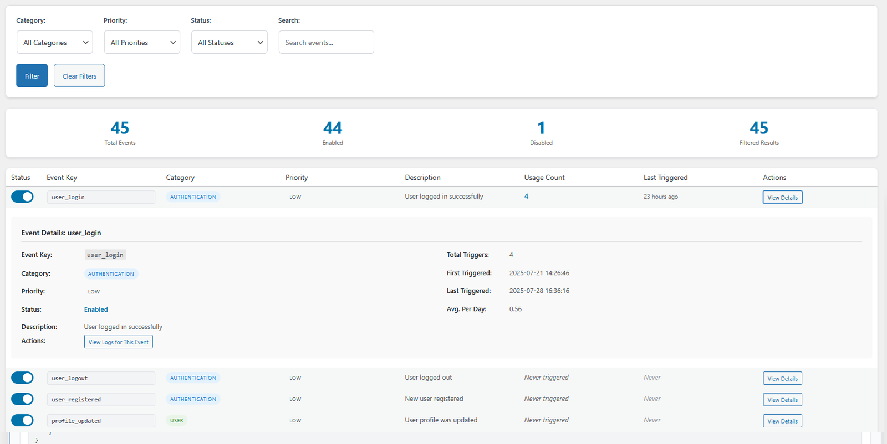This screenshot has height=444, width=887.
Task: Click Last Triggered value 2025-07-28 16:36:16
Action: coord(539,291)
